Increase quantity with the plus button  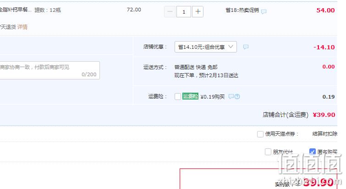click(x=198, y=12)
